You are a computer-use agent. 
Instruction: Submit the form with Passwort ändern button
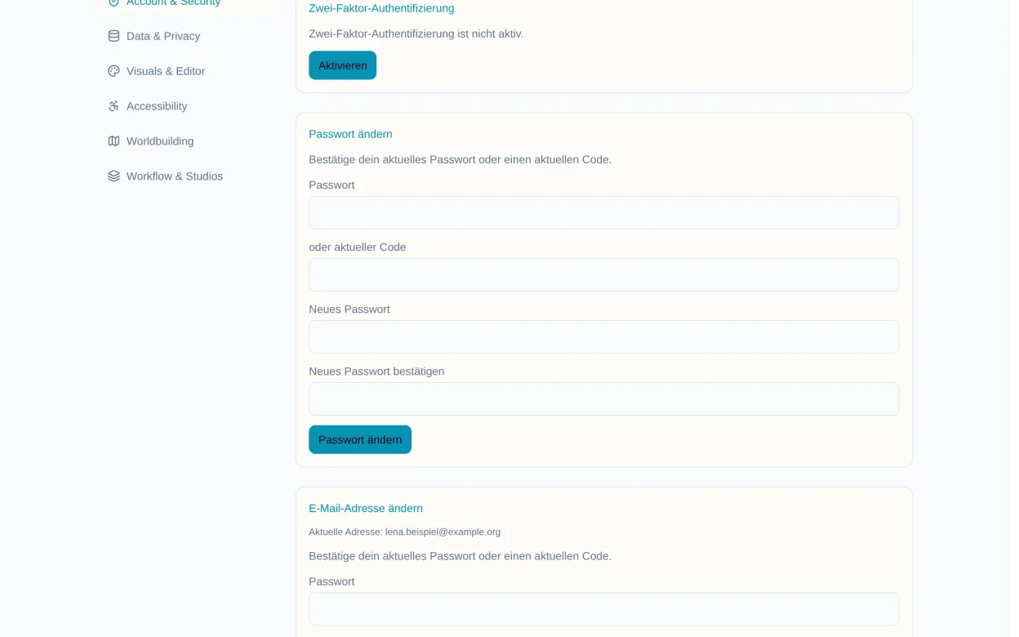(x=360, y=439)
